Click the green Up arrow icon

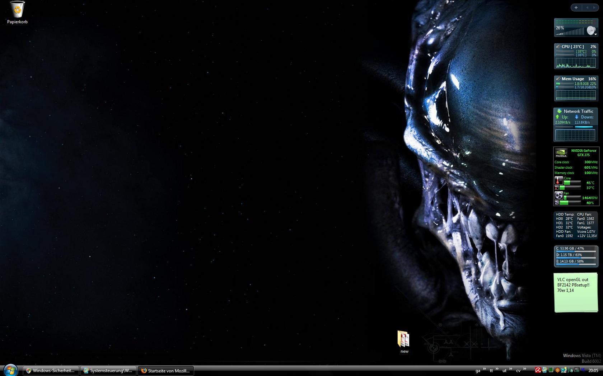coord(557,117)
